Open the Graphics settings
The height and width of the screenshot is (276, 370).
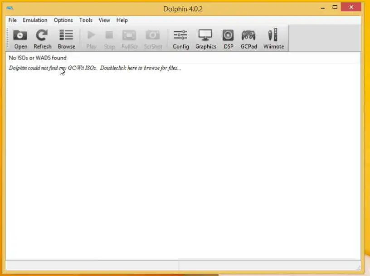(205, 39)
